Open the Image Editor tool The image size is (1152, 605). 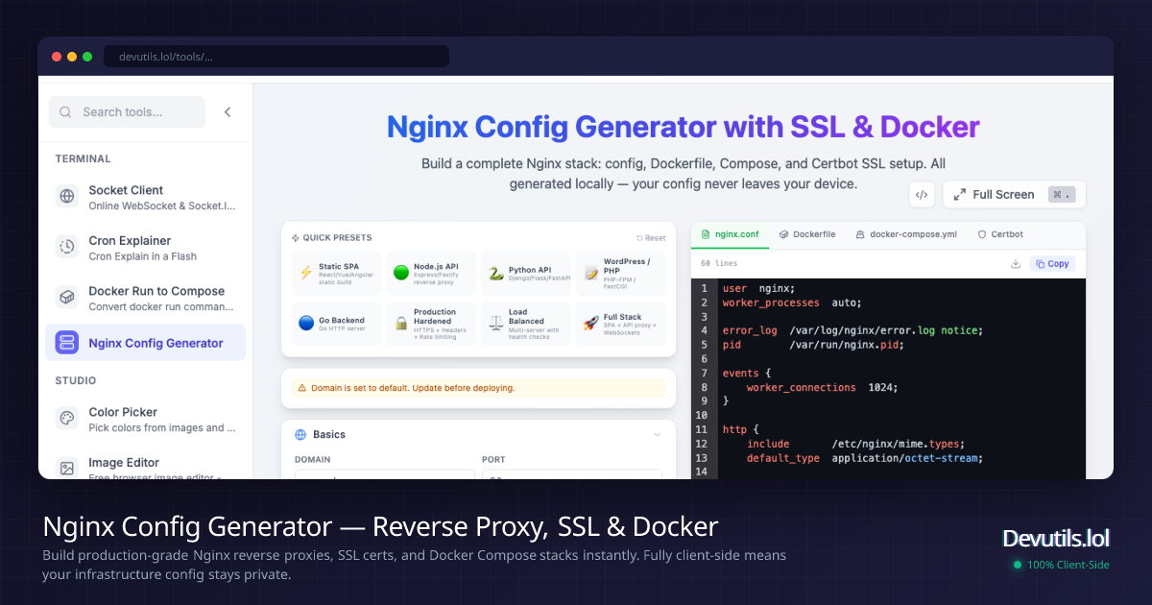pyautogui.click(x=145, y=468)
